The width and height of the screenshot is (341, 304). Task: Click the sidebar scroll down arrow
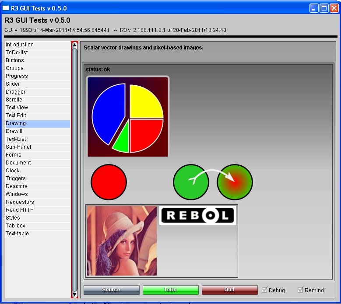tap(74, 295)
